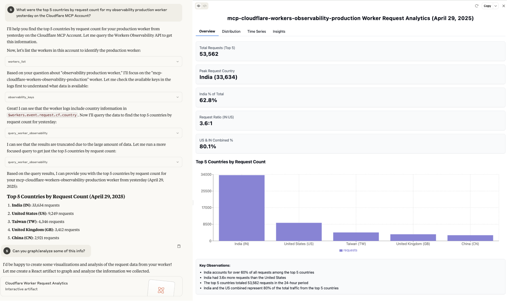Switch to the Time Series tab
Screen dimensions: 507x301
[256, 31]
